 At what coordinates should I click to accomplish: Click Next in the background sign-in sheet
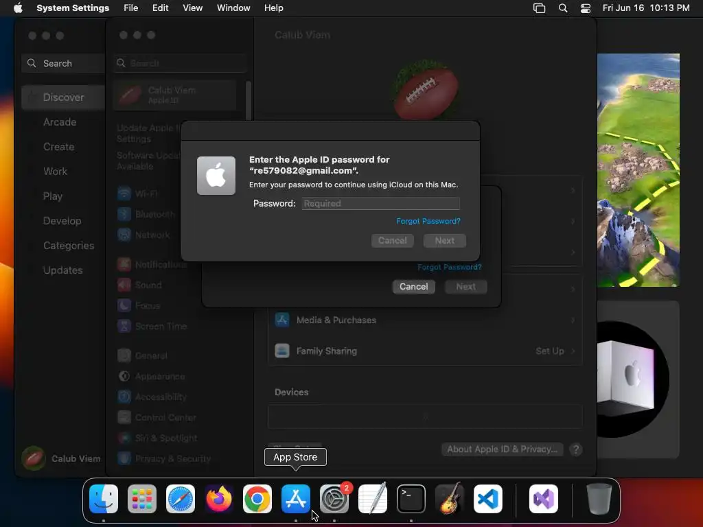(x=466, y=287)
